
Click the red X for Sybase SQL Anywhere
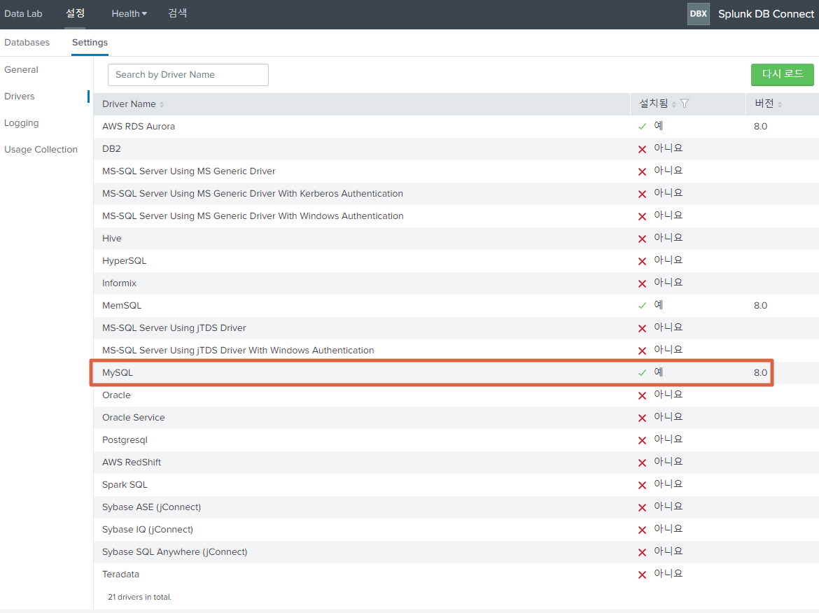click(x=643, y=552)
